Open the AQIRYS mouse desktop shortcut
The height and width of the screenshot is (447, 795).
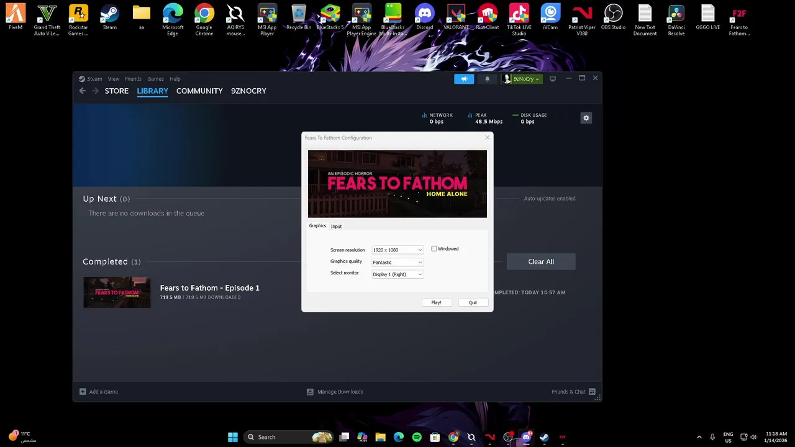pyautogui.click(x=235, y=20)
